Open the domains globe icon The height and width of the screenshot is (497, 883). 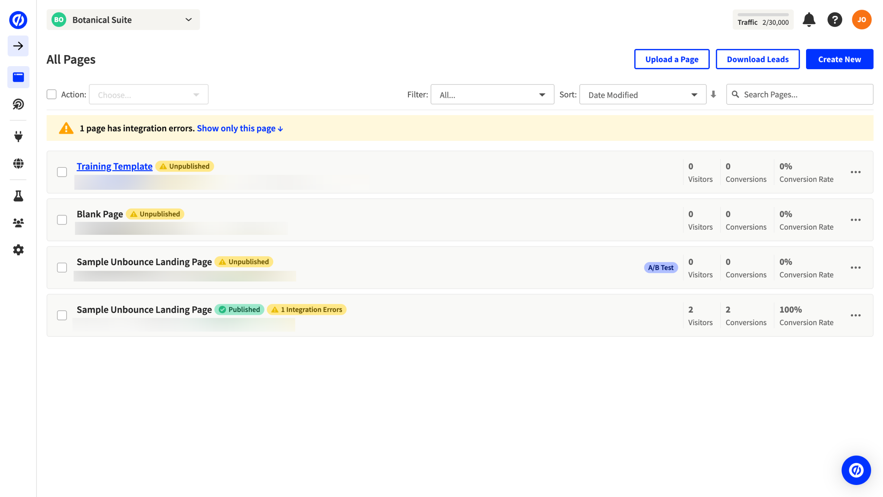18,164
